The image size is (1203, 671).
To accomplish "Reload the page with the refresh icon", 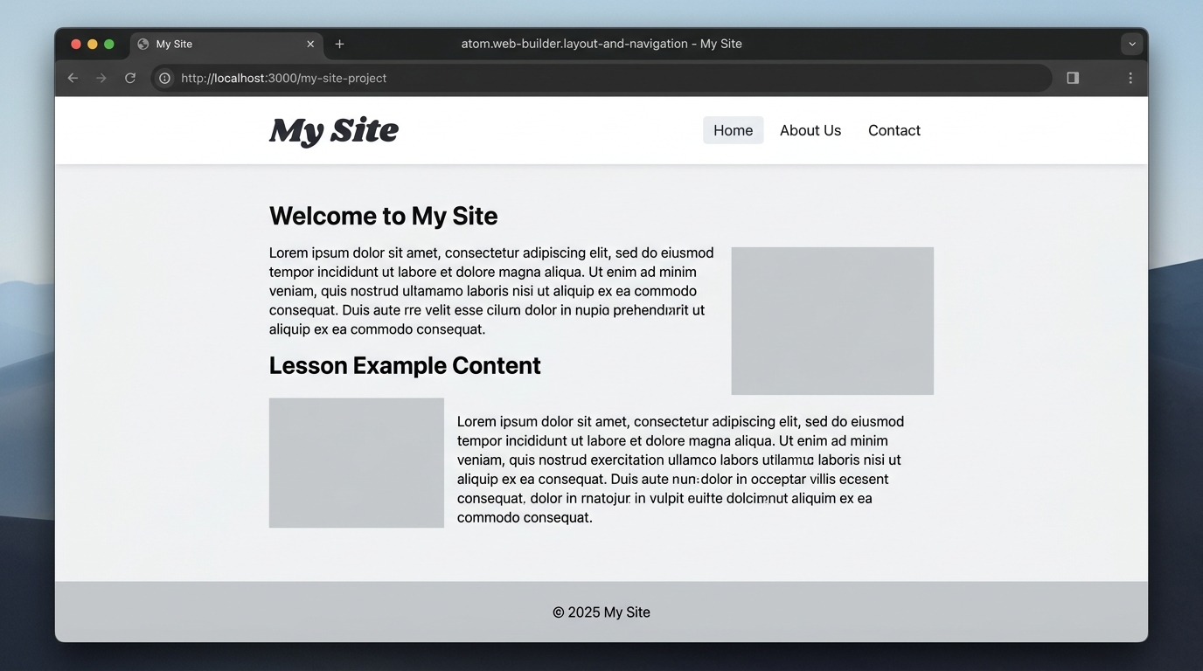I will click(130, 78).
